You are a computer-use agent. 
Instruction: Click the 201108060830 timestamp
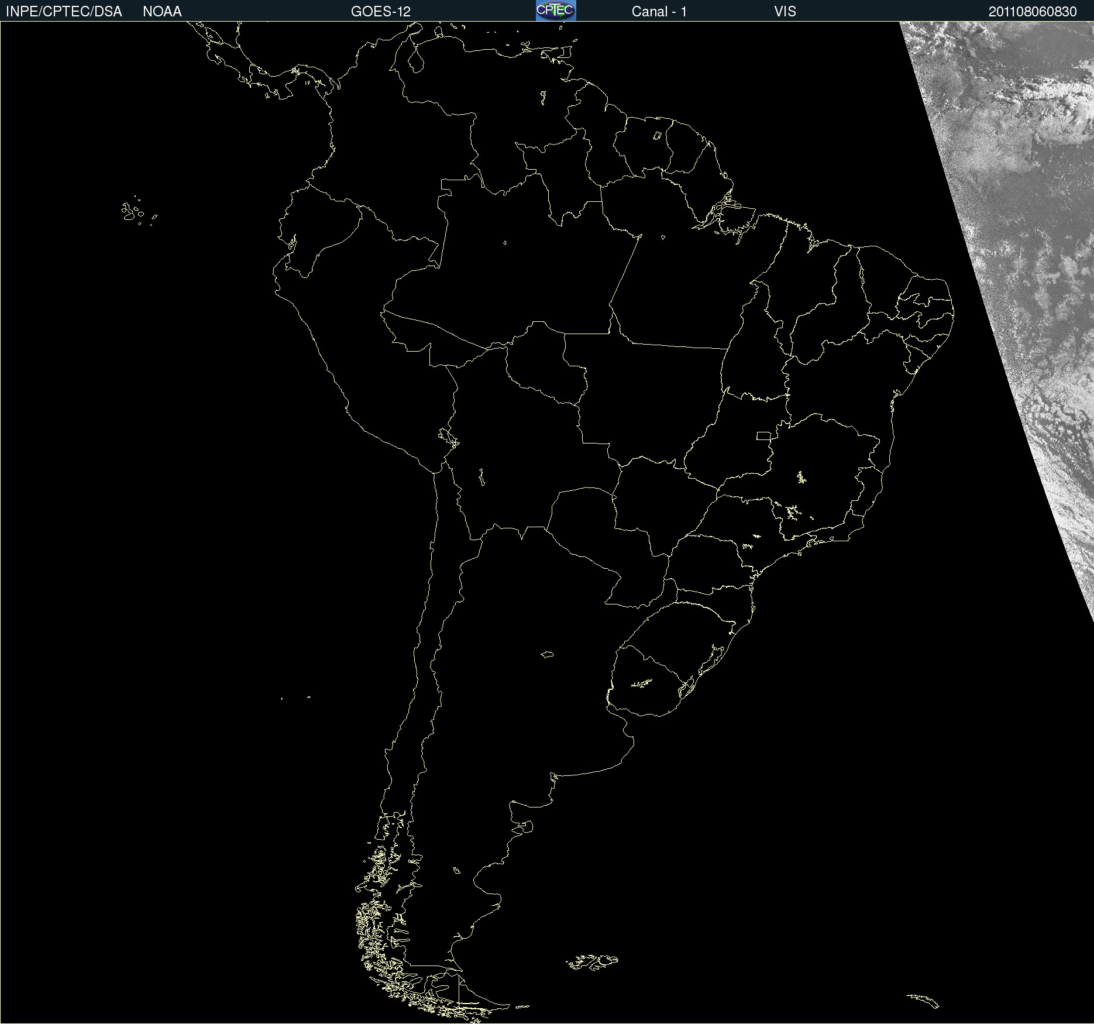click(1033, 12)
